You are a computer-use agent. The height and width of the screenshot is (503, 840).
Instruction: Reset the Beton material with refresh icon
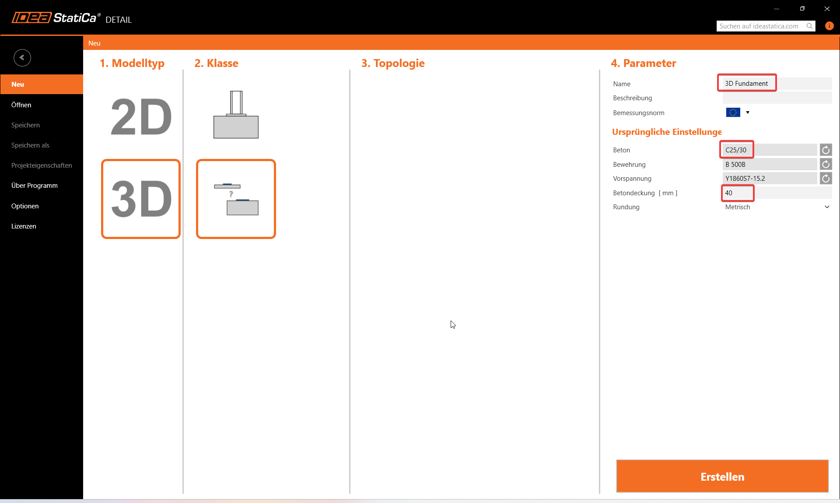pos(826,150)
